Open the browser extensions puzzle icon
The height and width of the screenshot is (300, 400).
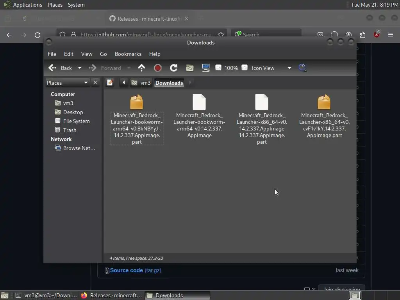click(362, 35)
